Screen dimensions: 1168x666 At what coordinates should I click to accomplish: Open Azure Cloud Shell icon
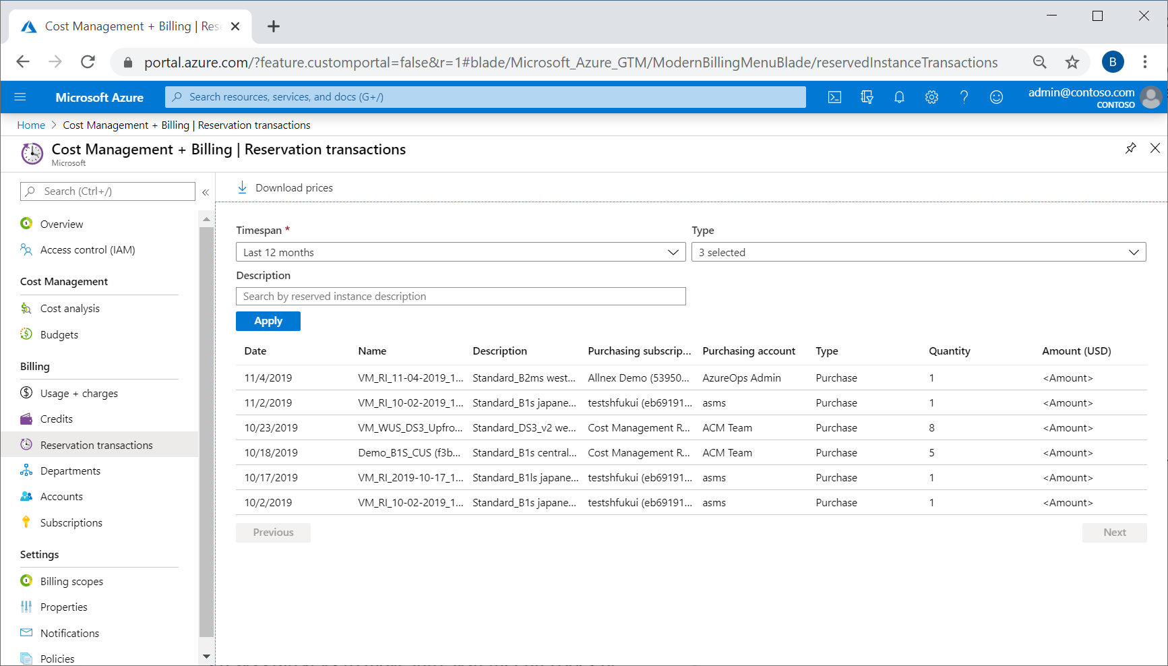pos(834,97)
